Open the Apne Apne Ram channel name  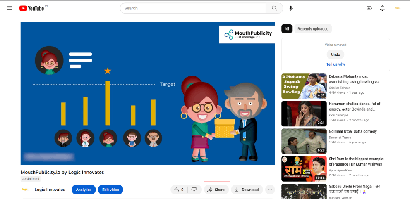pos(340,171)
